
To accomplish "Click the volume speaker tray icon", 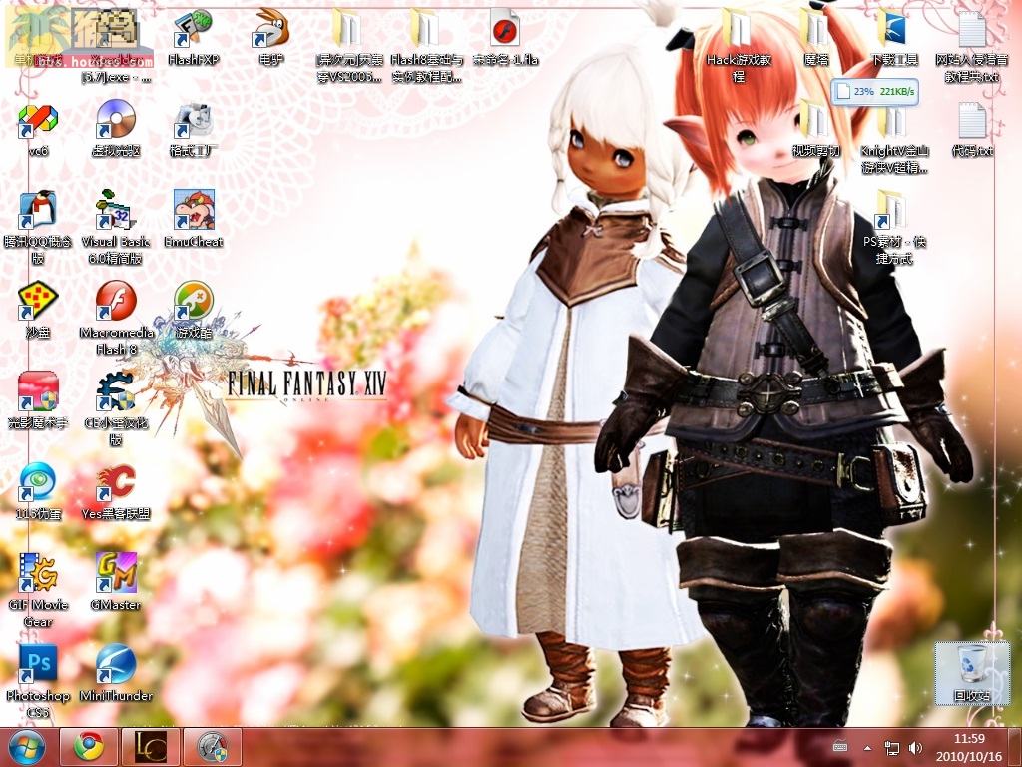I will pyautogui.click(x=915, y=748).
